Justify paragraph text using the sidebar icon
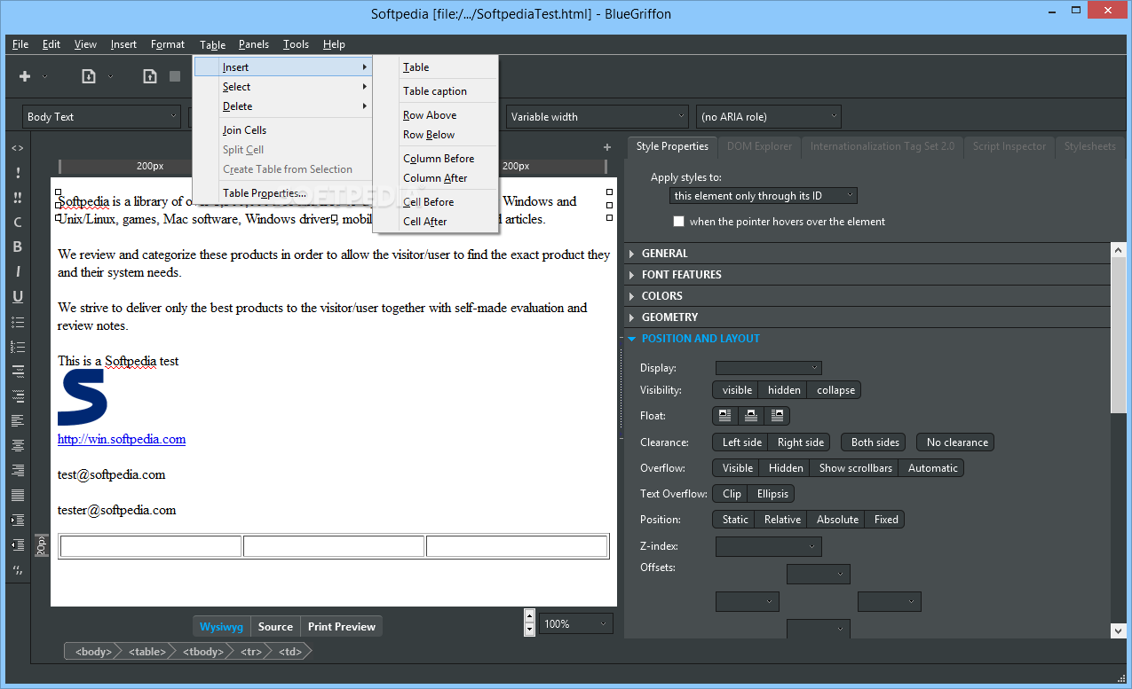This screenshot has height=689, width=1132. pos(18,495)
